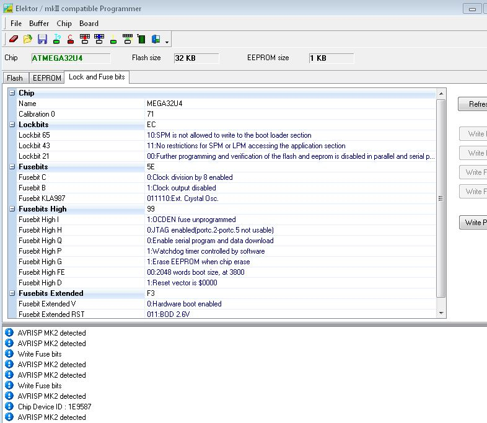Click the chip icon with red down arrow
Viewport: 487px width, 423px height.
(85, 39)
